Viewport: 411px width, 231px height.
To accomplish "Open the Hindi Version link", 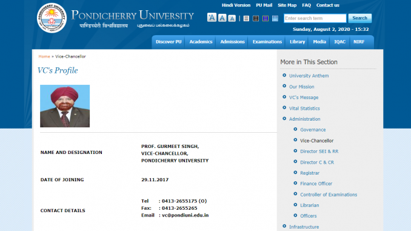I will (x=236, y=5).
